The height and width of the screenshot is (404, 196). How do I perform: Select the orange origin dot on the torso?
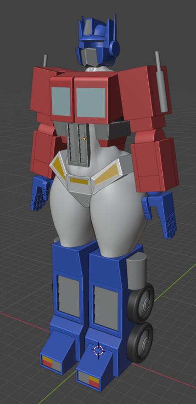pos(84,139)
